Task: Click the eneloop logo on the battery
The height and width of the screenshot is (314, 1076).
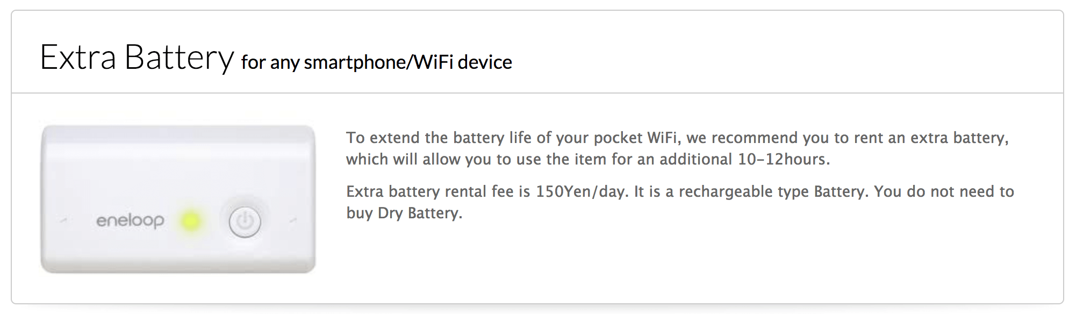Action: click(130, 221)
